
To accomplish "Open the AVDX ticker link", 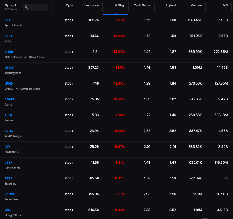I will coord(8,131).
